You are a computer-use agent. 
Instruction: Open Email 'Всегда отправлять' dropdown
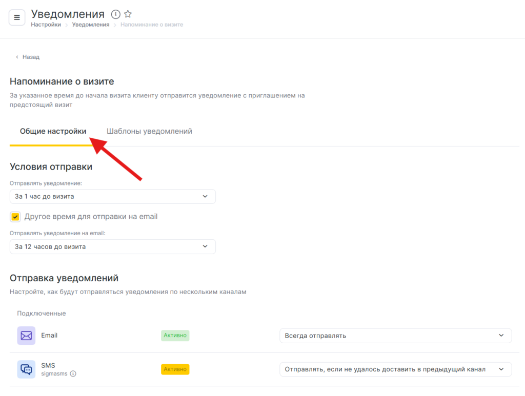coord(395,336)
